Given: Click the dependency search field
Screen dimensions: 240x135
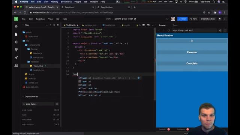Looking at the screenshot, I should coord(38,104).
